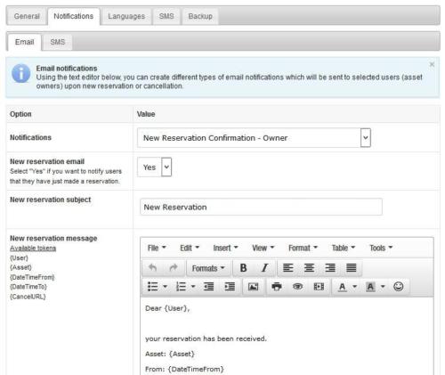Open the Table menu in editor

point(344,248)
